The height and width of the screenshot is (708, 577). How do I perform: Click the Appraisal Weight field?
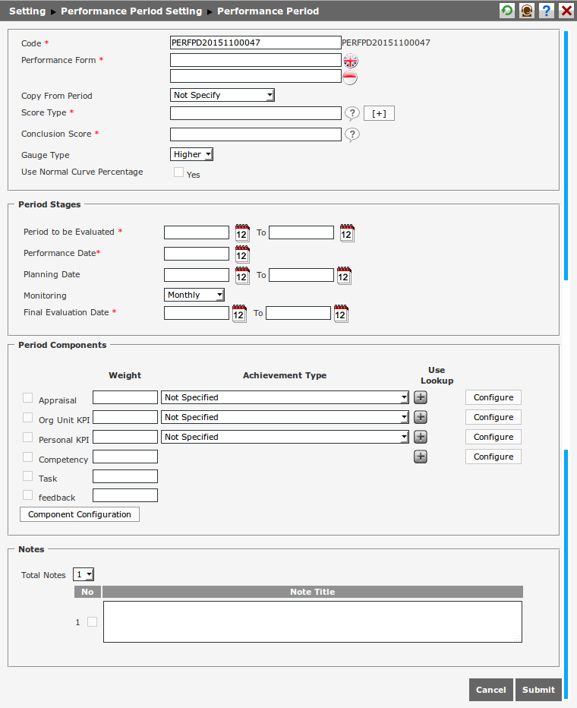click(125, 397)
